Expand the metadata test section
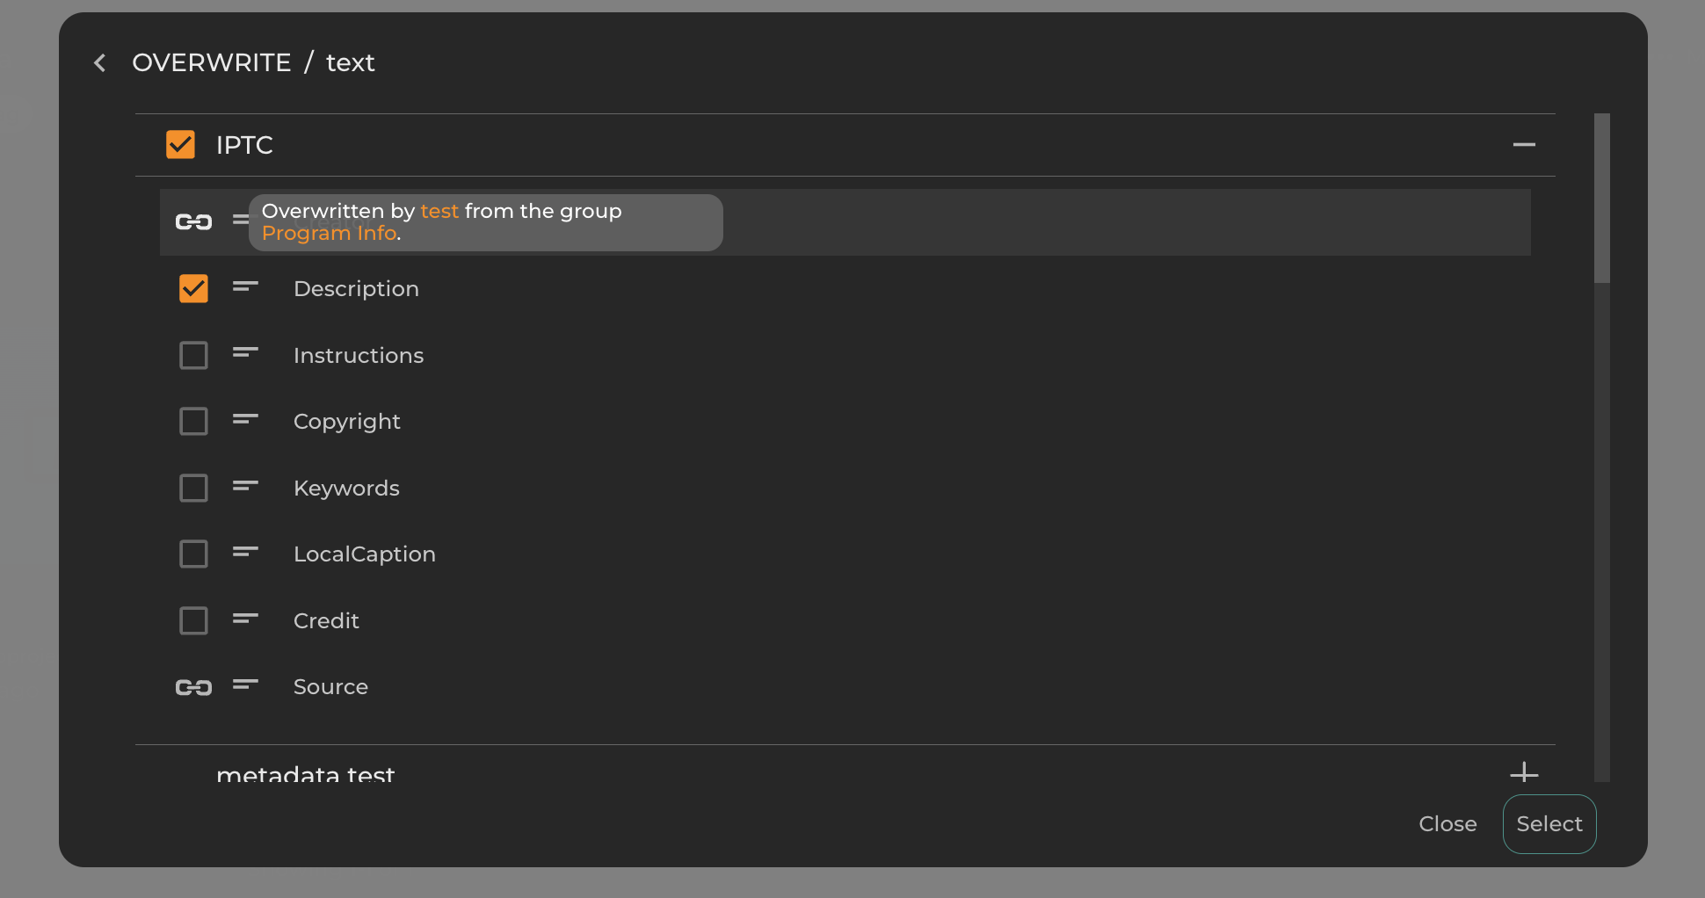Screen dimensions: 1705x898 pos(1523,773)
